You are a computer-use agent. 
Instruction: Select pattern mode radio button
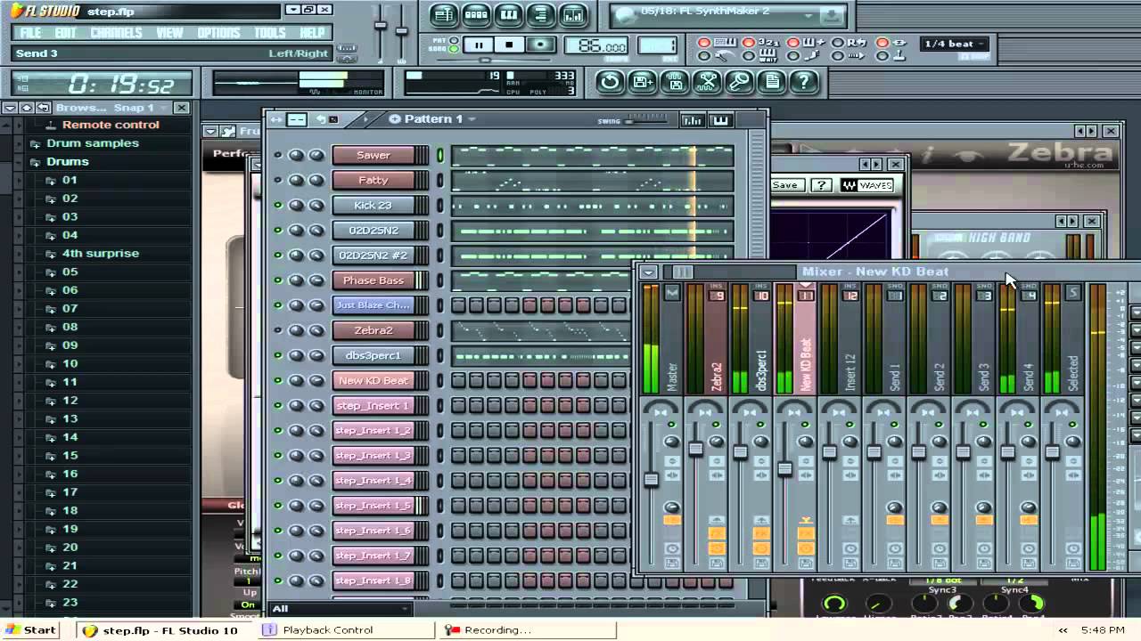(454, 39)
